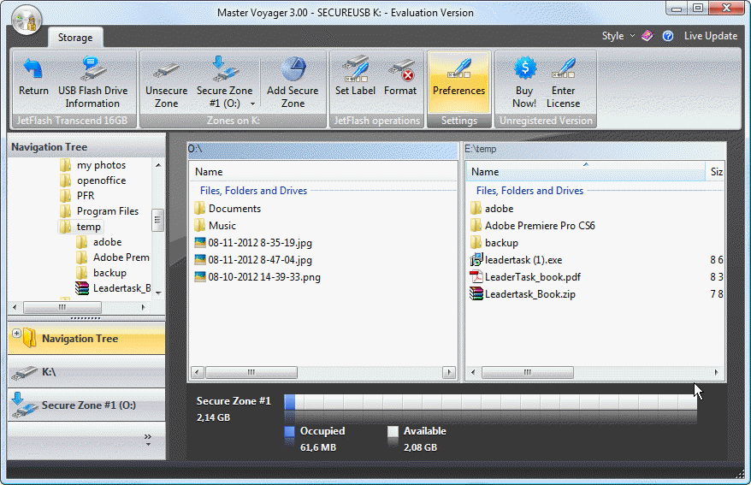Image resolution: width=751 pixels, height=485 pixels.
Task: Click the Master Voyager application orb
Action: tap(27, 21)
